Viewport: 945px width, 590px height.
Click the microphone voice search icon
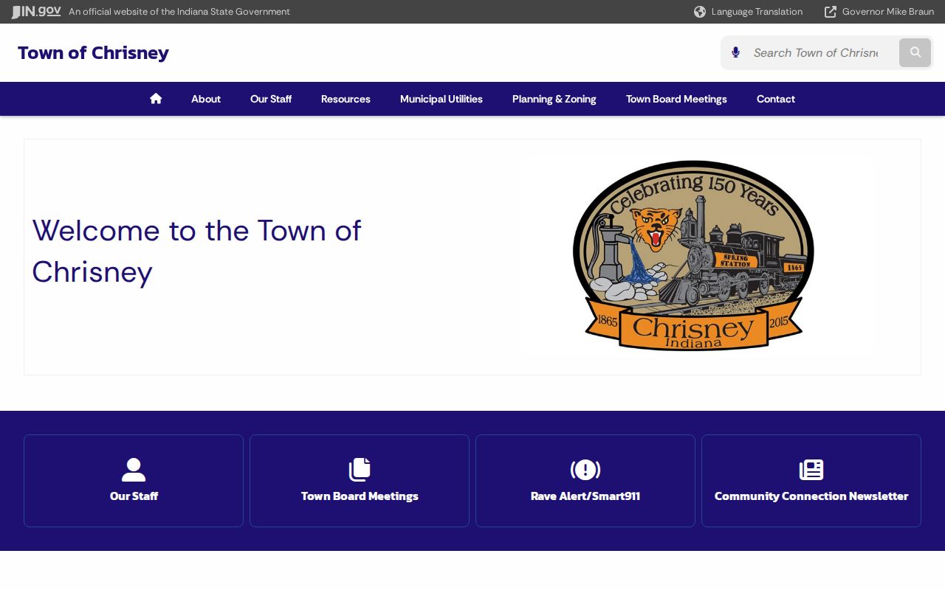(x=735, y=52)
